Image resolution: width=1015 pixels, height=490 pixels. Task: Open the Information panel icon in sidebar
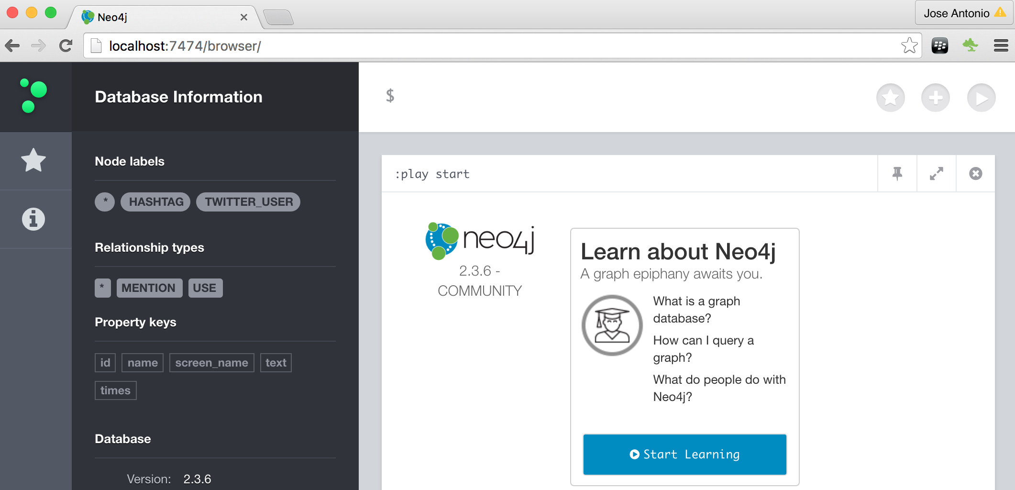[33, 219]
